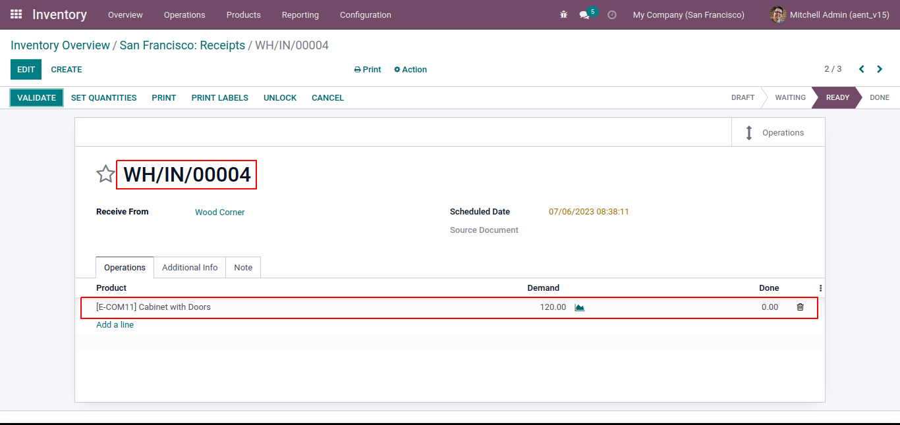
Task: Click SET QUANTITIES button
Action: tap(104, 97)
